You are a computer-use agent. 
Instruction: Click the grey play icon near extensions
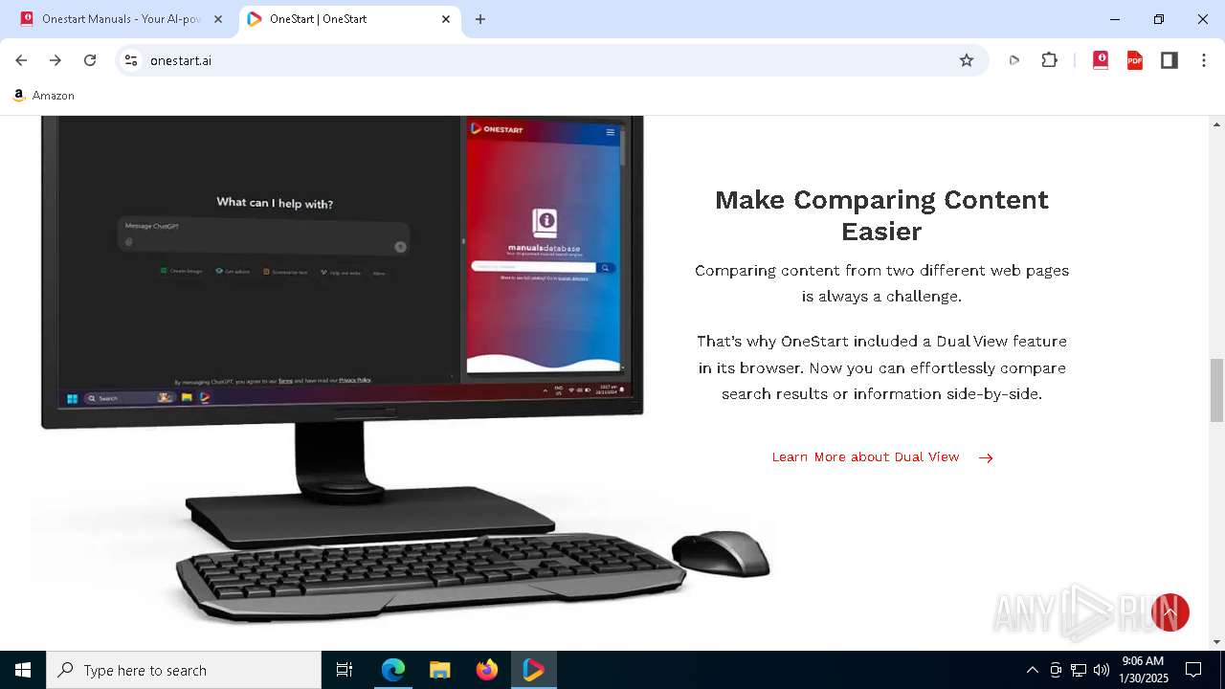[1014, 60]
